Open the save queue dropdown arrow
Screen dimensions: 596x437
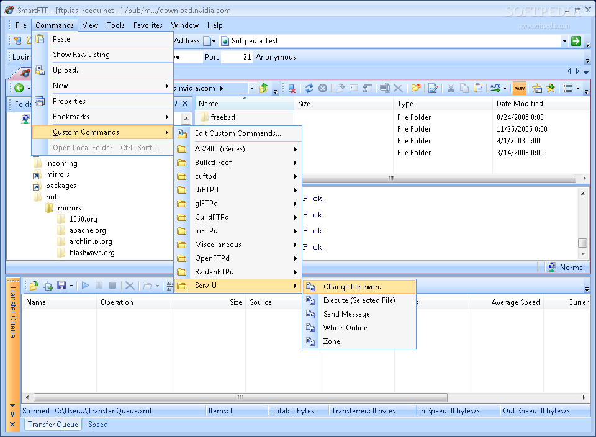[71, 286]
